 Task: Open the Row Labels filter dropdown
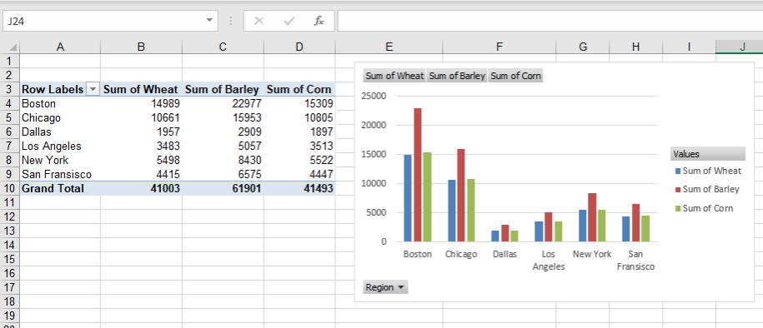tap(93, 89)
